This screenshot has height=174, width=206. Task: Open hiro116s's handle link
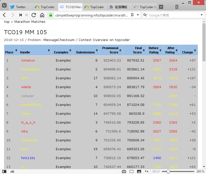coord(28,158)
